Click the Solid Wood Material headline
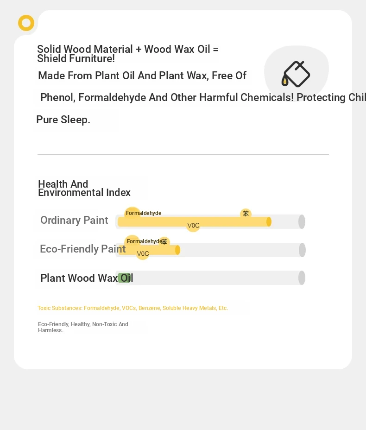 [128, 54]
